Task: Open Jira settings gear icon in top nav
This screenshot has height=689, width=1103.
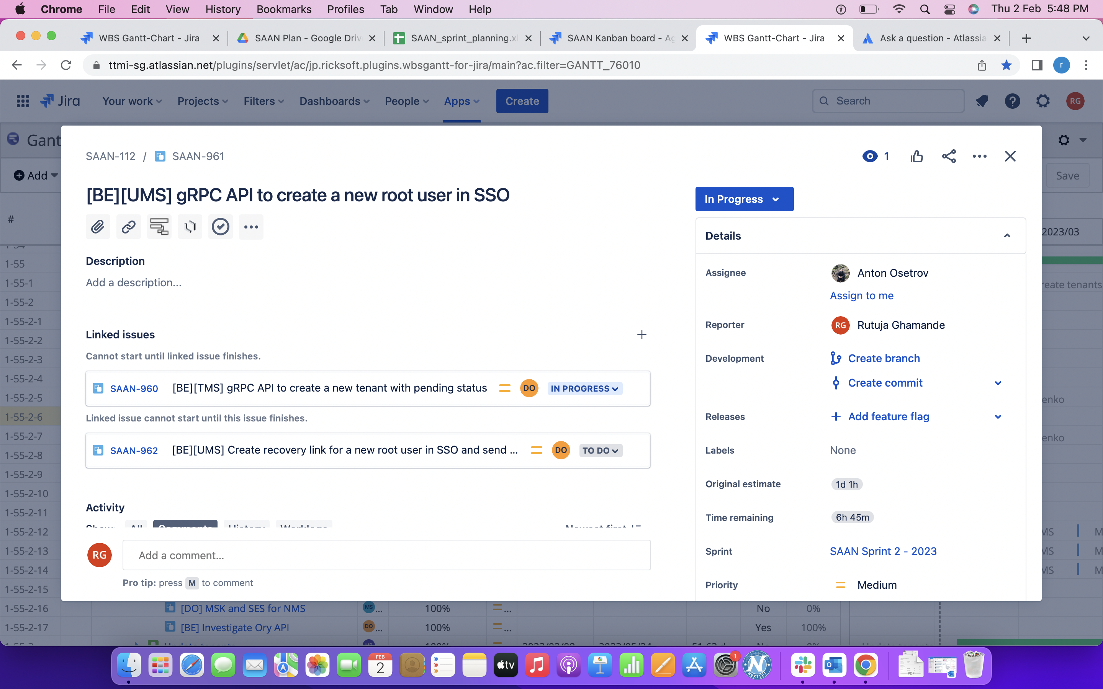Action: pyautogui.click(x=1043, y=101)
